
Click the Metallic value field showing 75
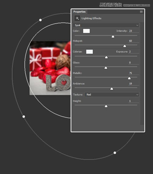(134, 73)
